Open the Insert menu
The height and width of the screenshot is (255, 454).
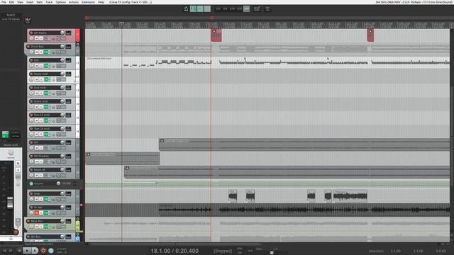(x=30, y=2)
